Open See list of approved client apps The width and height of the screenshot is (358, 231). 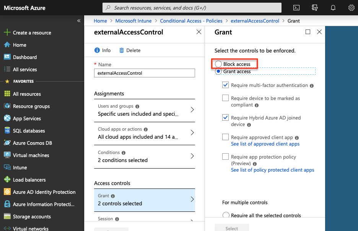265,144
